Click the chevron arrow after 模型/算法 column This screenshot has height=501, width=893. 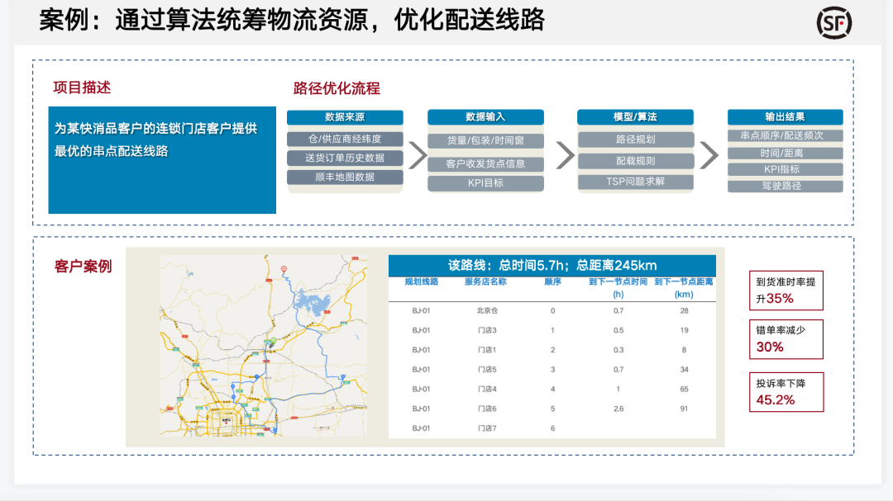click(709, 155)
